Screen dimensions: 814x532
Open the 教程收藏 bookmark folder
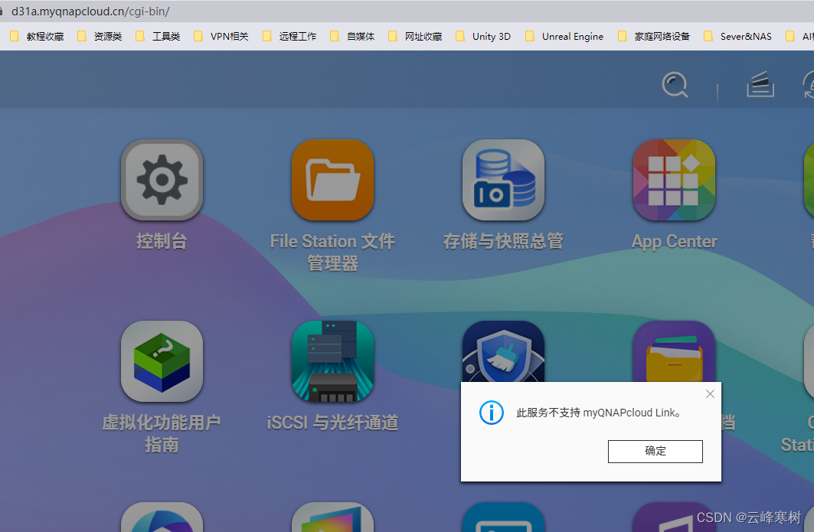(38, 36)
